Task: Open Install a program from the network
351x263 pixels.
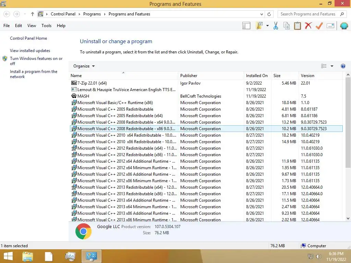Action: [x=34, y=74]
